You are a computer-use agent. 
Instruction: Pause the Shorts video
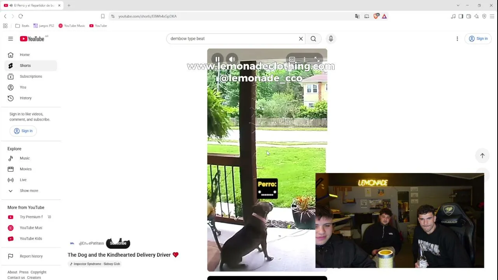click(217, 59)
